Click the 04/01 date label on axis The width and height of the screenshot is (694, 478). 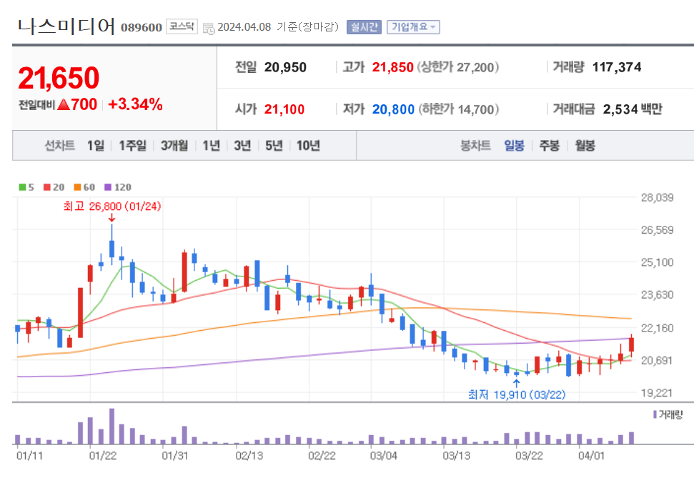tap(591, 455)
